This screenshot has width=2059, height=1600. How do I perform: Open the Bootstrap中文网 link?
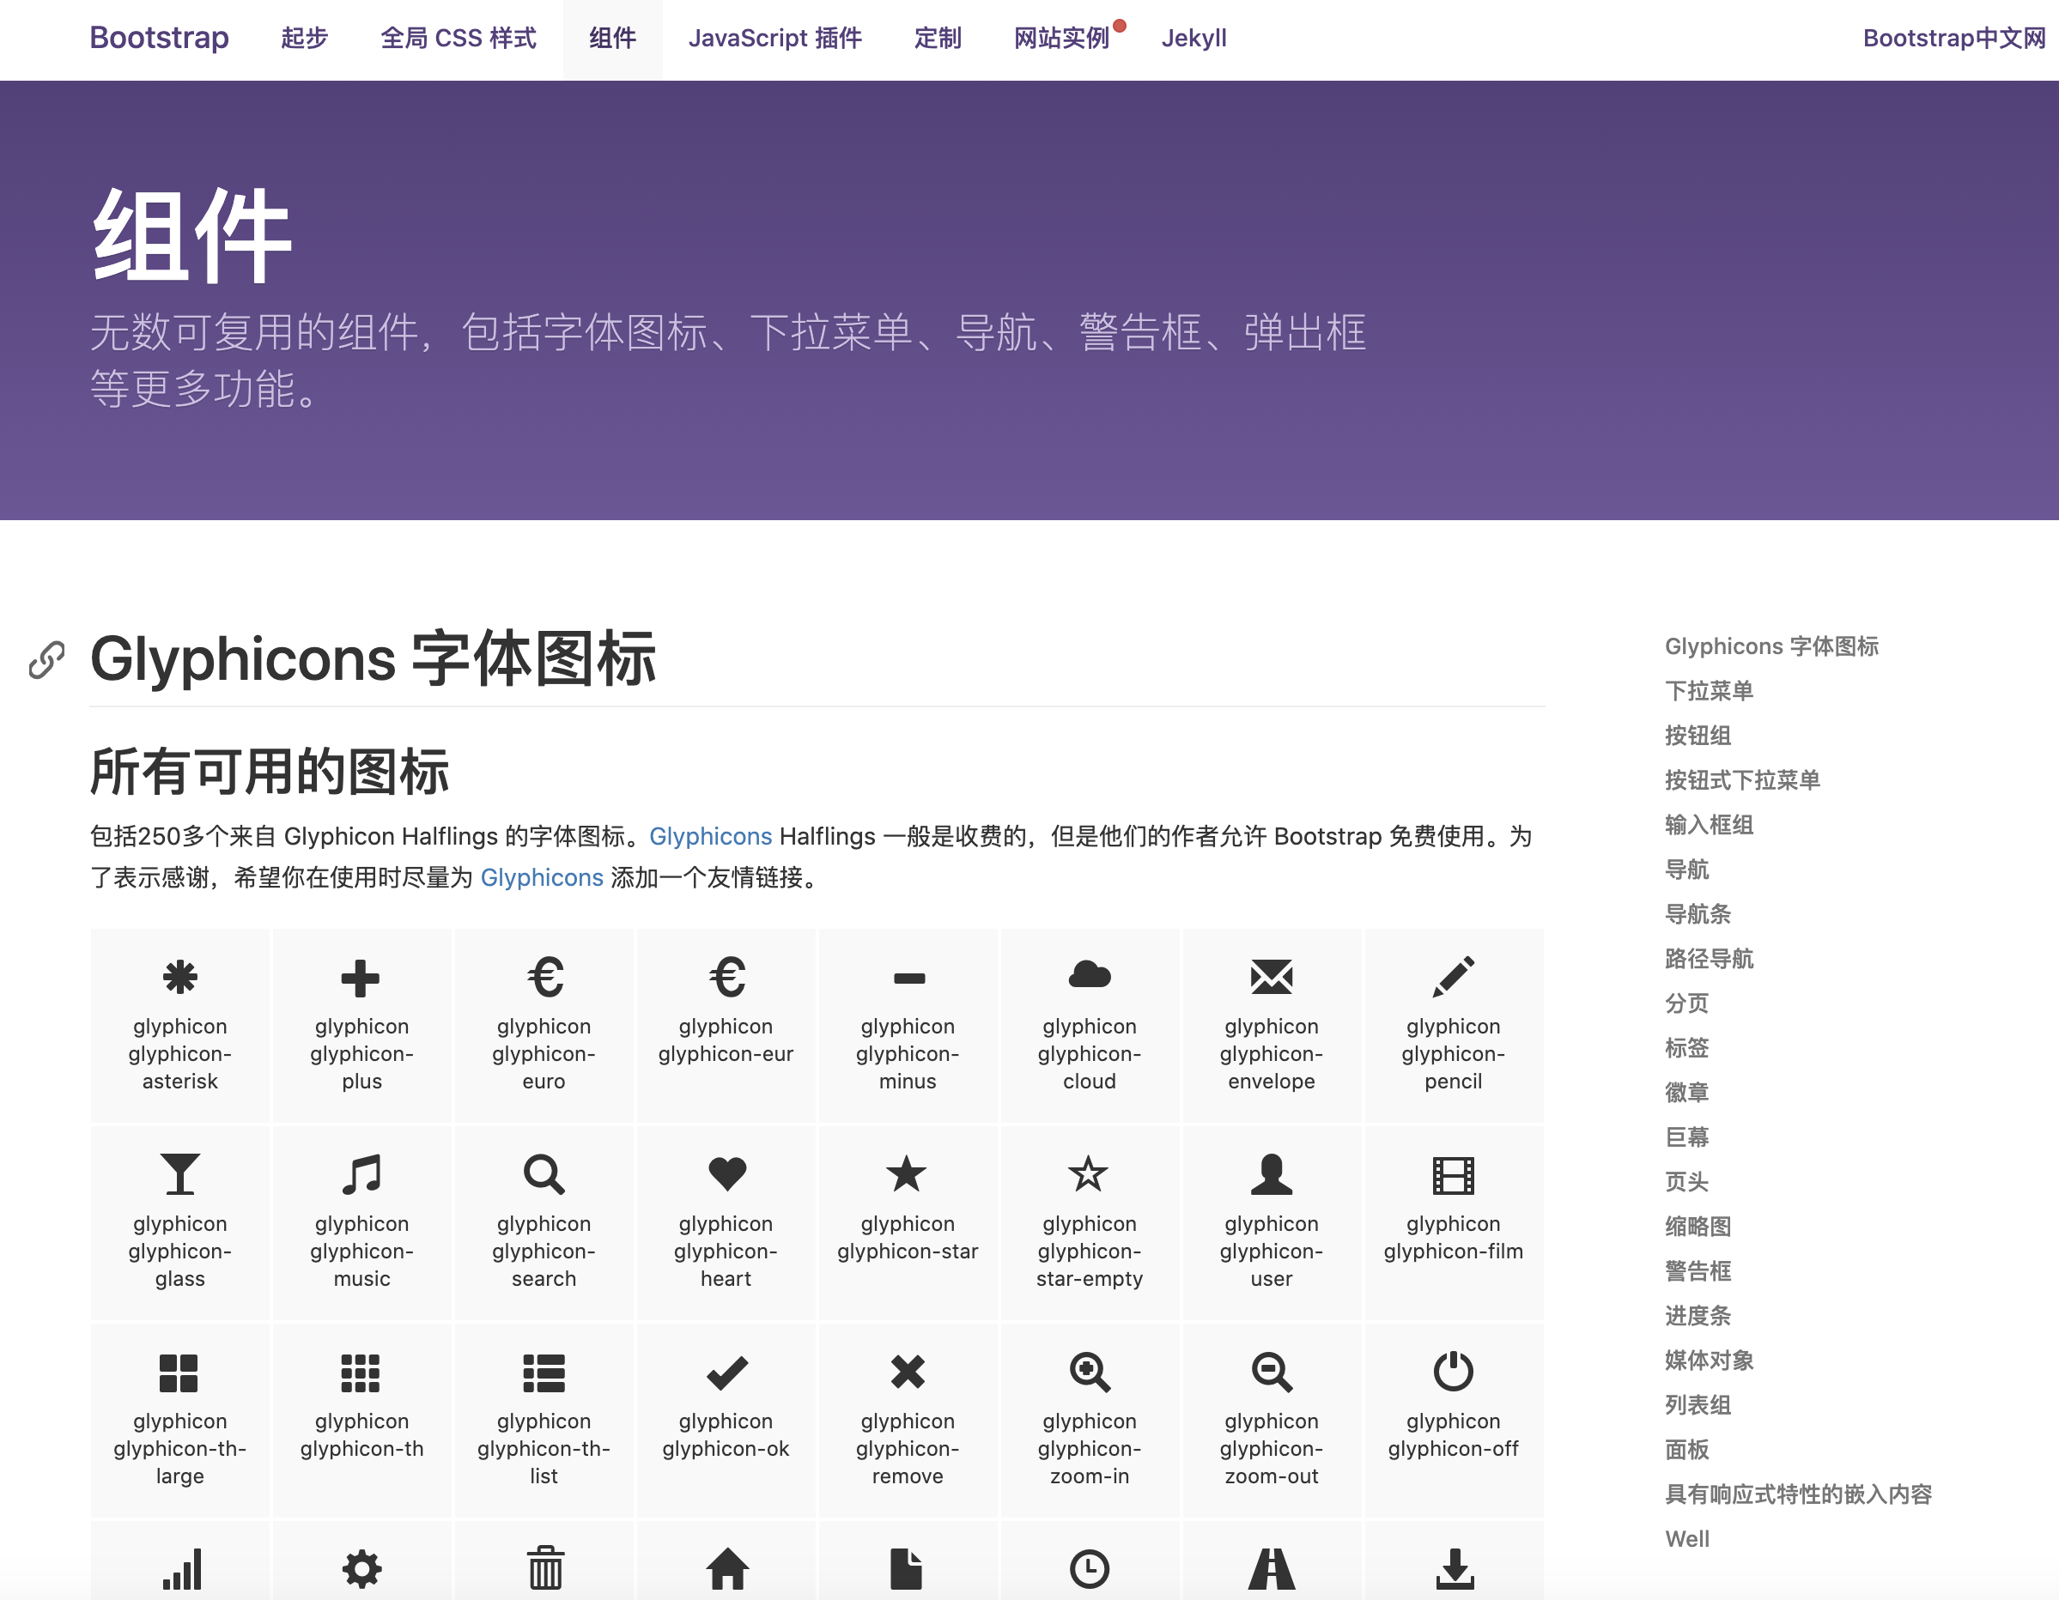1953,38
